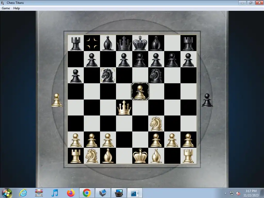Select the white bishop on c1
The width and height of the screenshot is (264, 198).
108,156
